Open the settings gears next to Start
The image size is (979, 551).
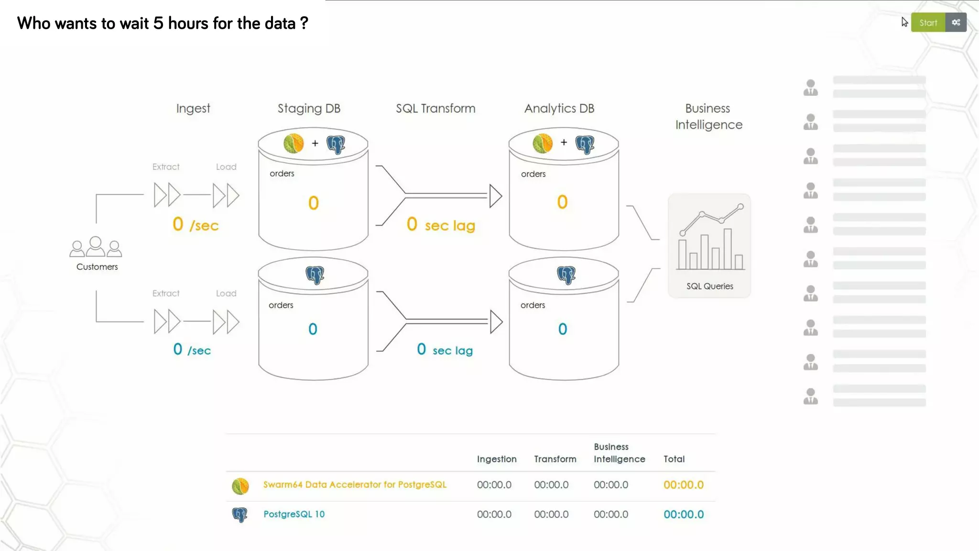(x=956, y=22)
